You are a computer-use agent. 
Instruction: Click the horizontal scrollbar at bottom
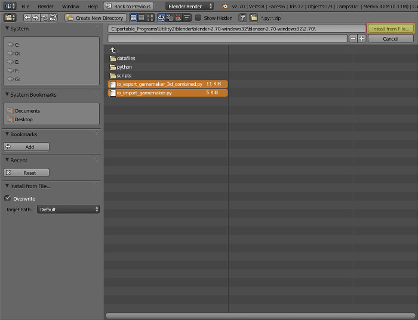click(260, 315)
